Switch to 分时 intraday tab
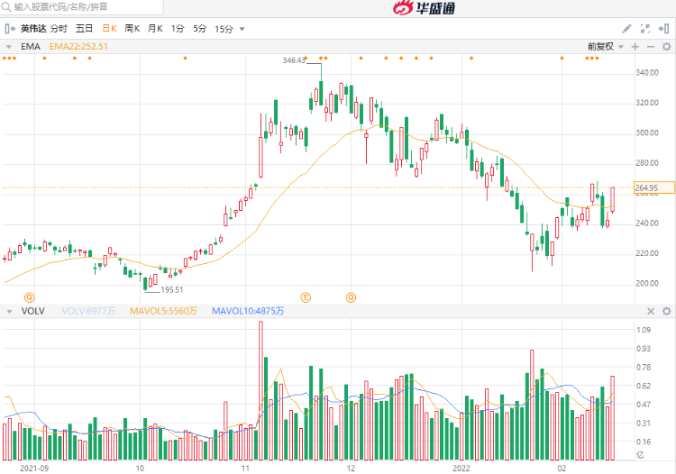 tap(59, 29)
